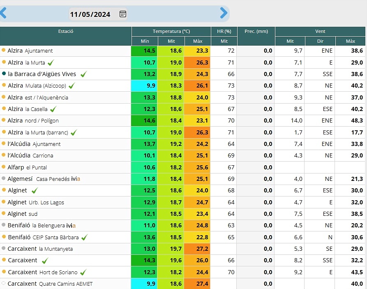Viewport: 367px width, 289px height.
Task: Open Alzira nord / Polígon station
Action: click(33, 120)
